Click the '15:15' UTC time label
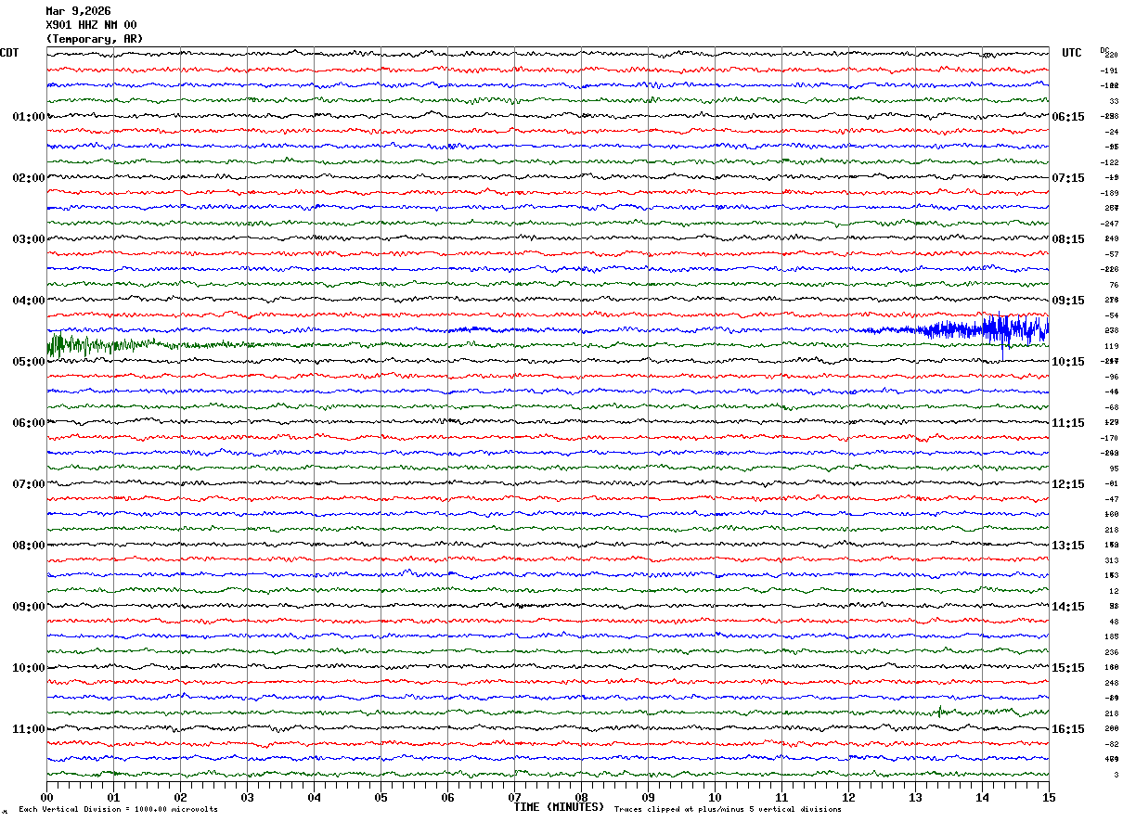 (x=1068, y=668)
